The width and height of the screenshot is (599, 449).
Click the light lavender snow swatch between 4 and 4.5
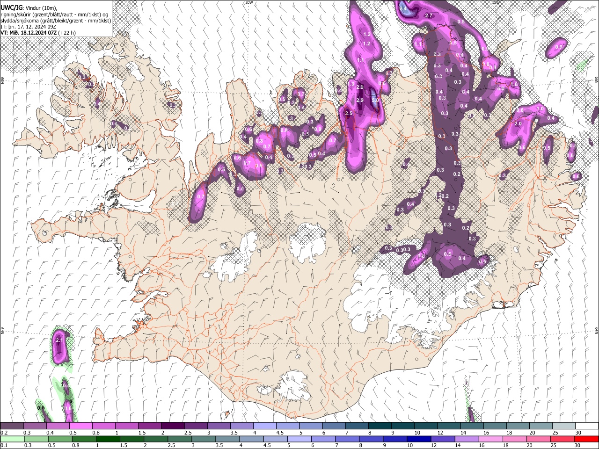(x=265, y=426)
